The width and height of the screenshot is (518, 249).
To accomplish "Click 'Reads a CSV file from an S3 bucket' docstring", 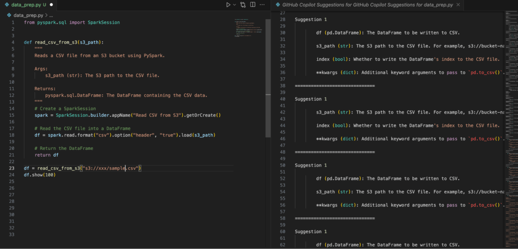I will click(99, 56).
